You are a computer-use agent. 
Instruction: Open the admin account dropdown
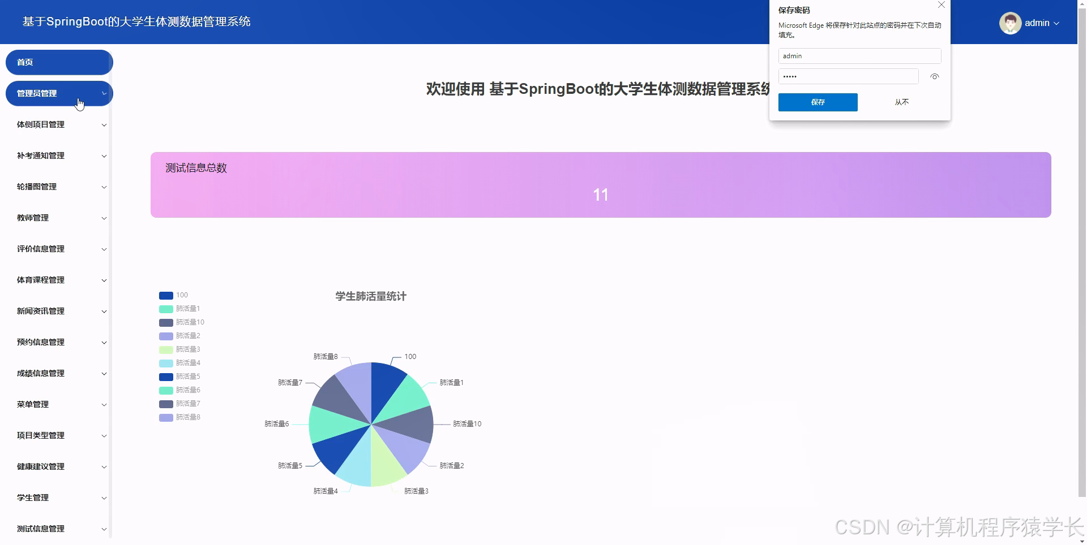pos(1058,24)
